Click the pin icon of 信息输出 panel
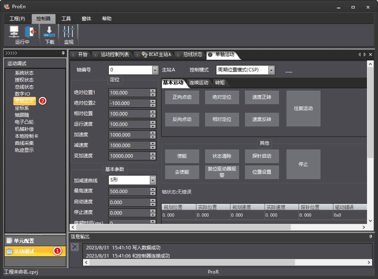The image size is (378, 279). click(370, 237)
